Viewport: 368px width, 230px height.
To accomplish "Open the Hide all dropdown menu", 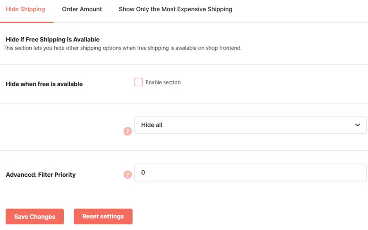I will [250, 125].
